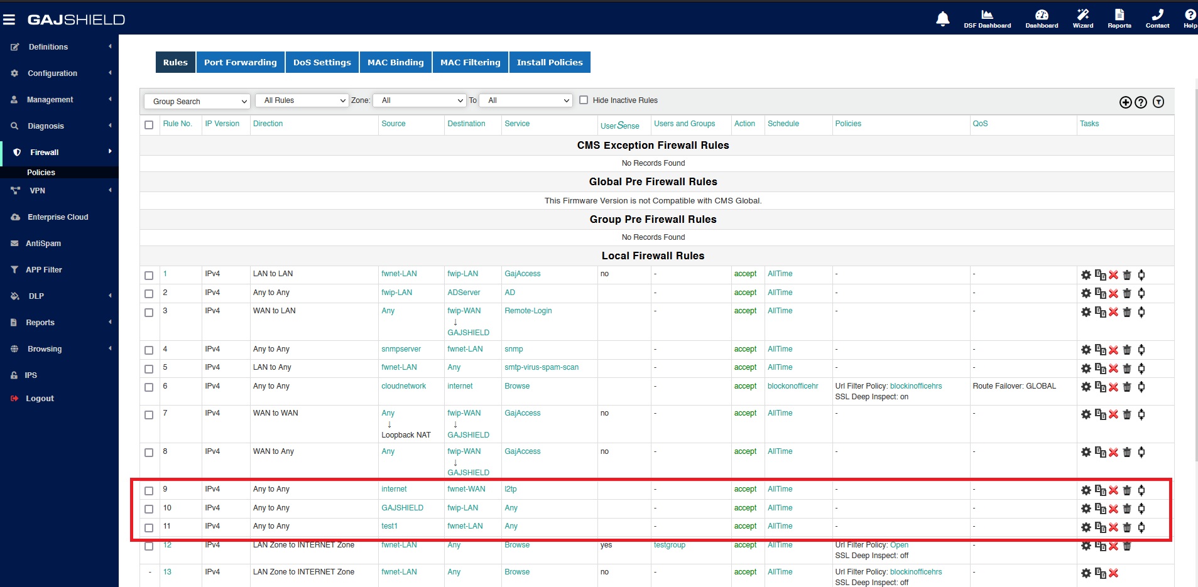Click the testgroup users link
The image size is (1198, 587).
[x=670, y=545]
